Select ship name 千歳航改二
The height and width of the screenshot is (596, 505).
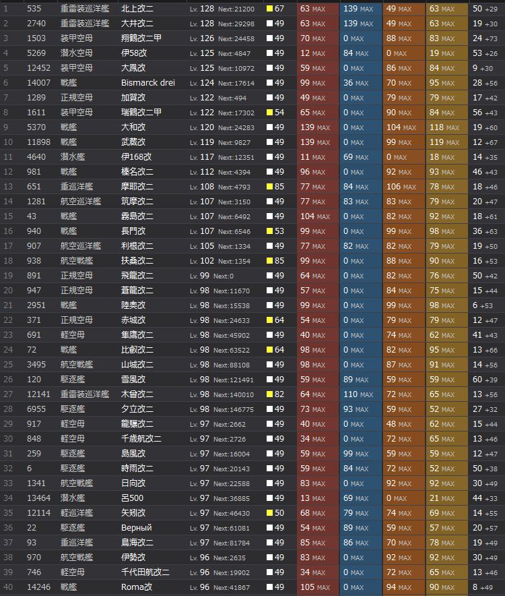(141, 439)
